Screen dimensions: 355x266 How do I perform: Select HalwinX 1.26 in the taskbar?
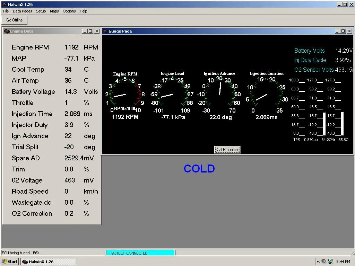point(48,261)
